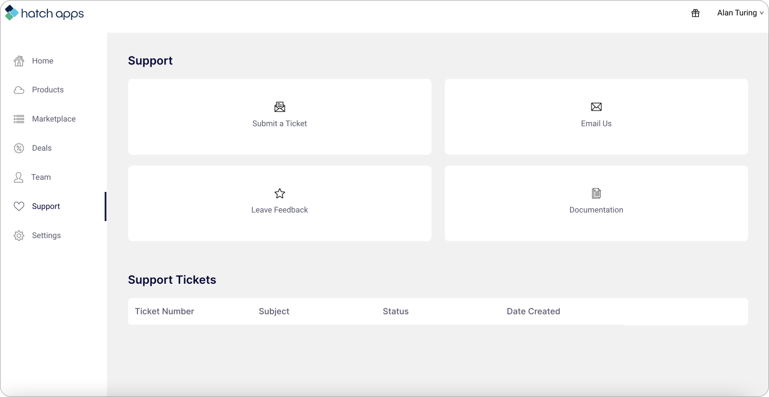Navigate to Marketplace

point(54,119)
